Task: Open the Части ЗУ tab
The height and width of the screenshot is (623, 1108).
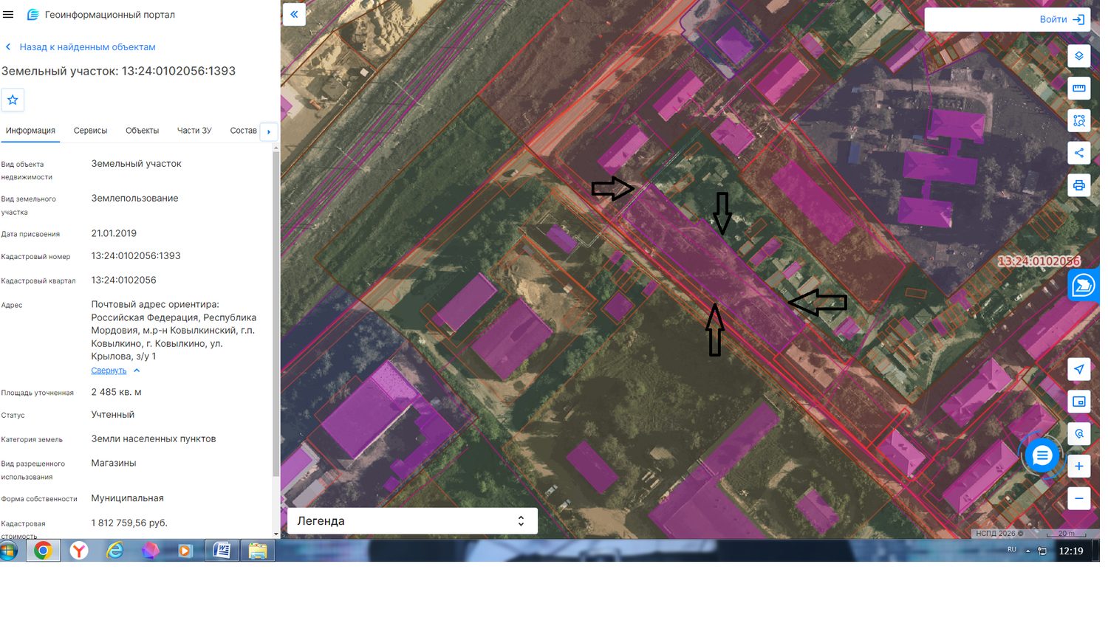Action: point(194,131)
